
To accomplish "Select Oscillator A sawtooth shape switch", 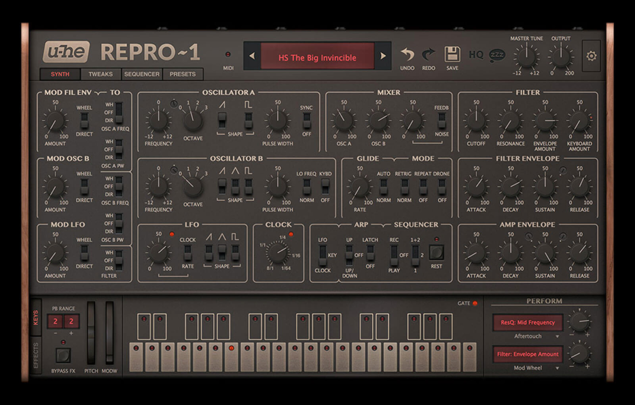I will pos(222,120).
